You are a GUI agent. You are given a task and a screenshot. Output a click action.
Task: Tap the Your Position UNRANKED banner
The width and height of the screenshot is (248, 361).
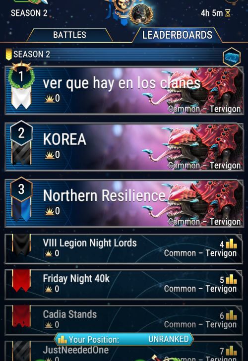[124, 339]
